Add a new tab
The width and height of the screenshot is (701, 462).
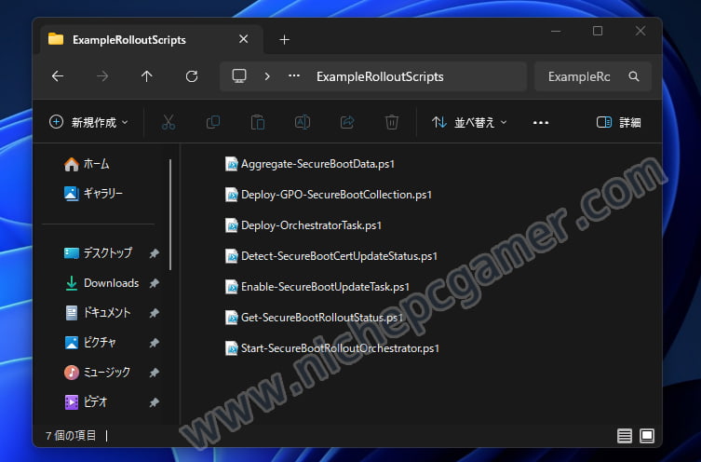(284, 40)
